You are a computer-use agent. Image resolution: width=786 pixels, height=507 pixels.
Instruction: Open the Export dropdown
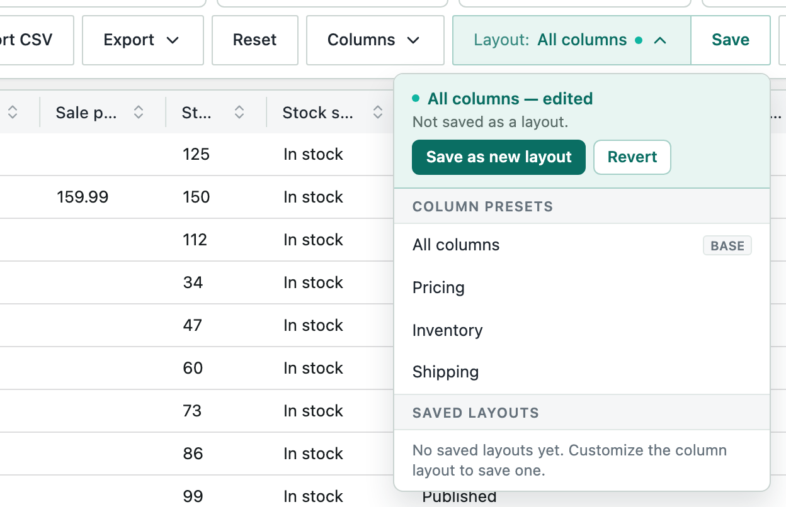(143, 40)
